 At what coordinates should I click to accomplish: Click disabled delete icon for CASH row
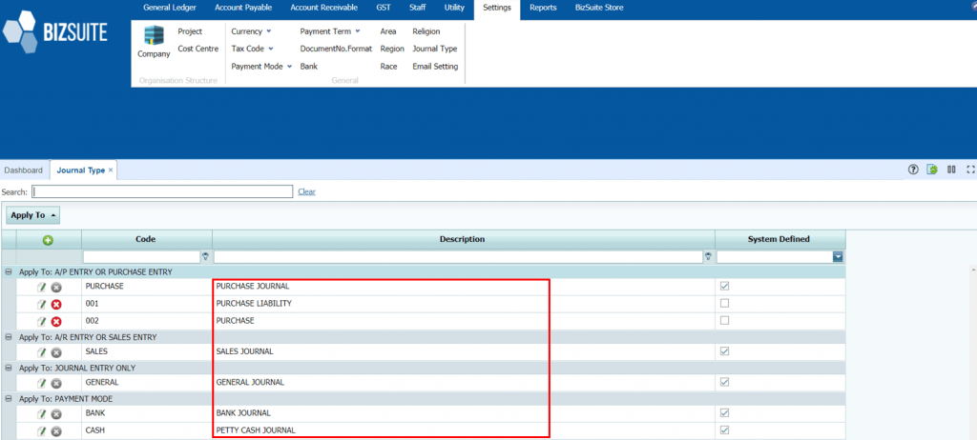[x=56, y=430]
